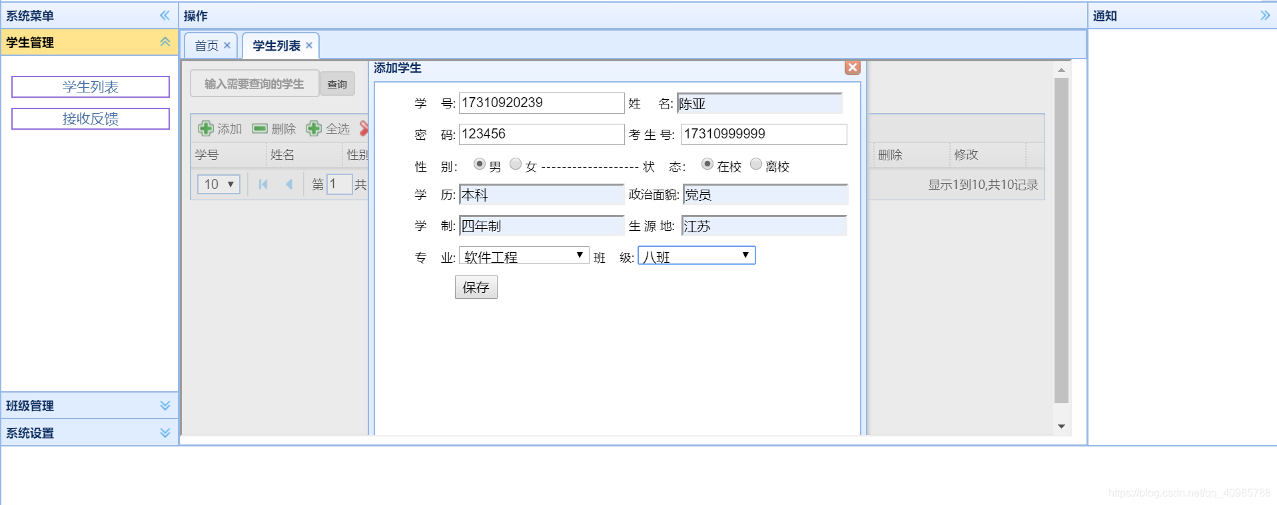The image size is (1277, 505).
Task: Click the page number field
Action: tap(339, 184)
